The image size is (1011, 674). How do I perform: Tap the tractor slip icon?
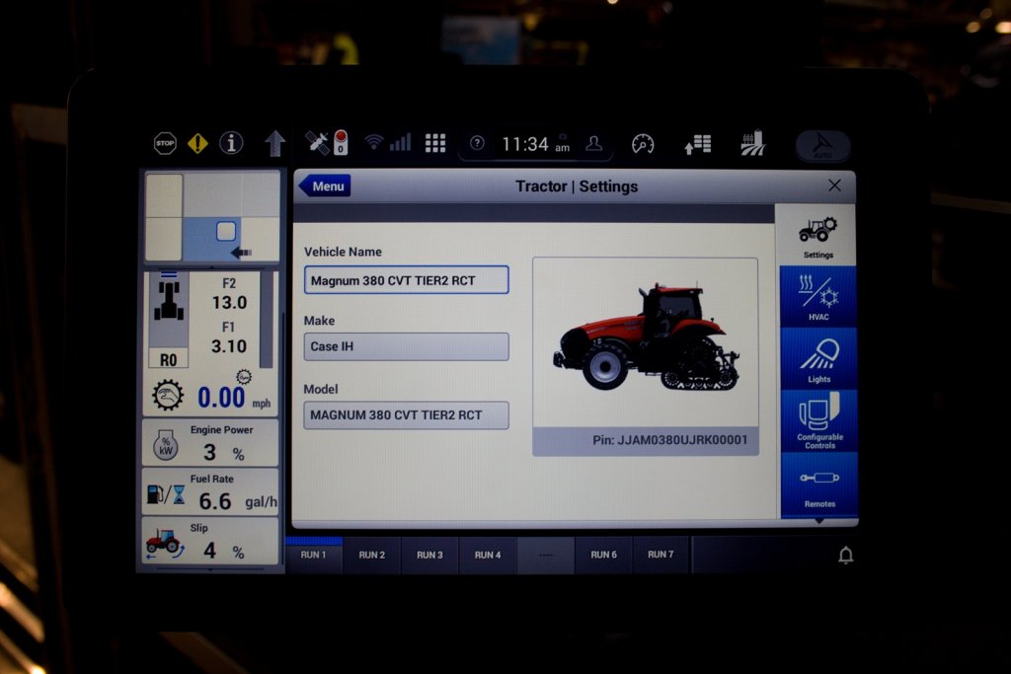pyautogui.click(x=164, y=543)
